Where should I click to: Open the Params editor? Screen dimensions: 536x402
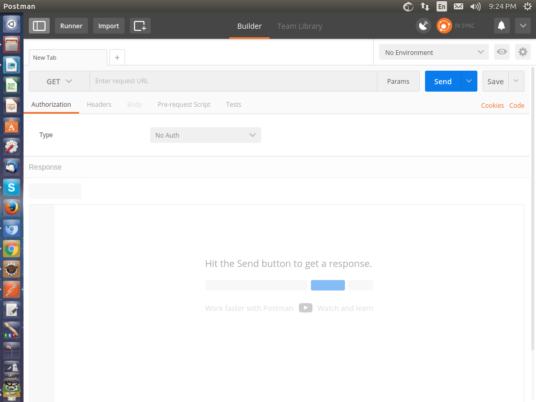398,81
